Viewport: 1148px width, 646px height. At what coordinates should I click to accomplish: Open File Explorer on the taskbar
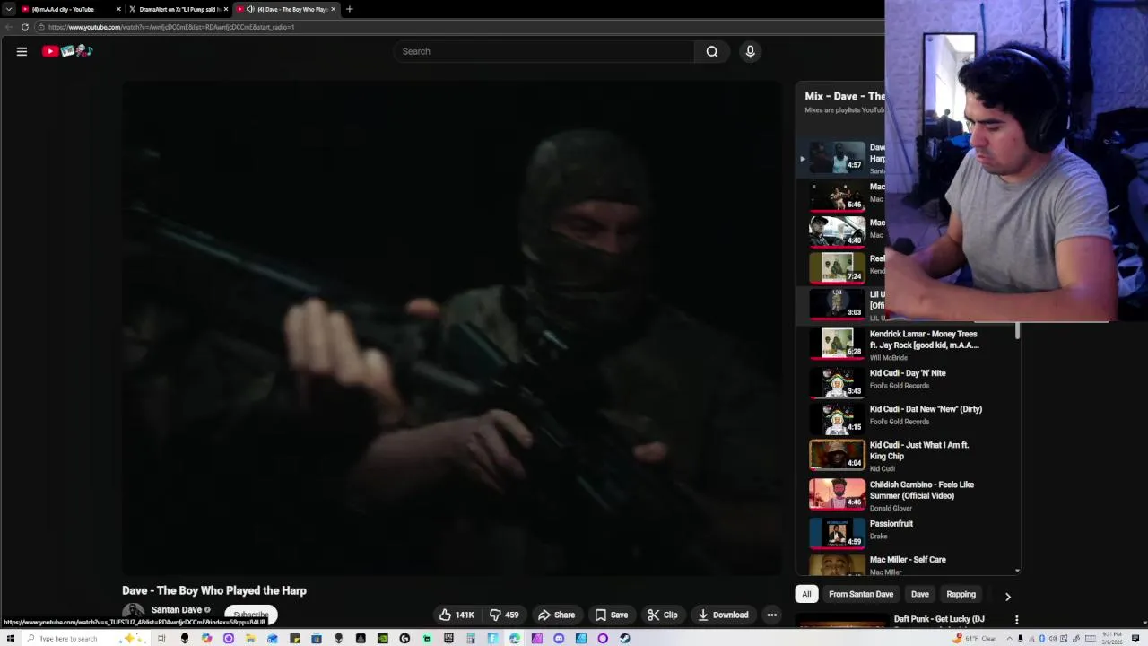249,638
